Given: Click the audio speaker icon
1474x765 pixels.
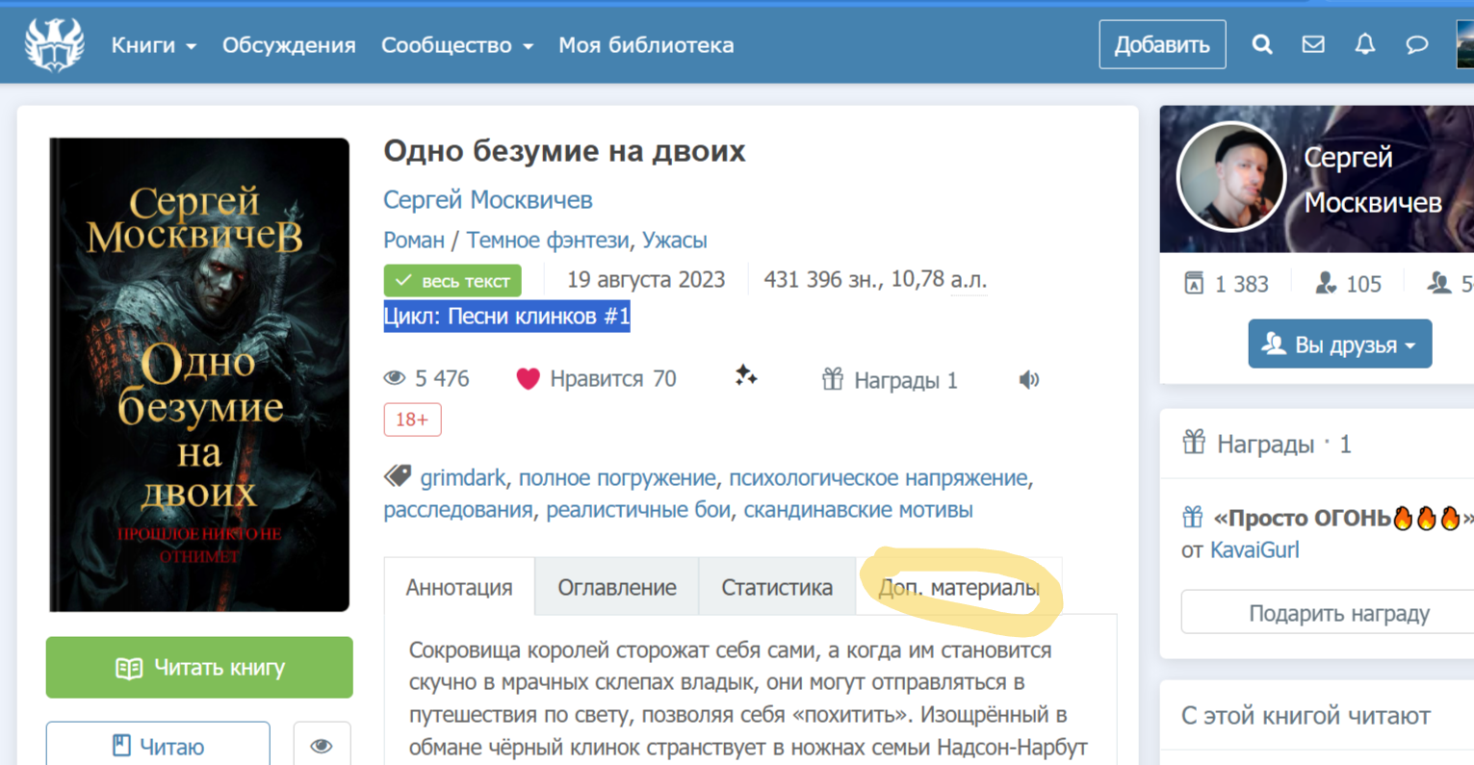Looking at the screenshot, I should coord(1029,380).
